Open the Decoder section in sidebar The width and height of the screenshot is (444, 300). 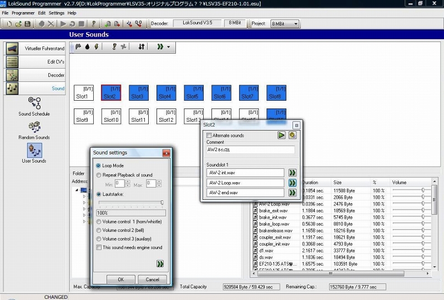click(x=36, y=75)
